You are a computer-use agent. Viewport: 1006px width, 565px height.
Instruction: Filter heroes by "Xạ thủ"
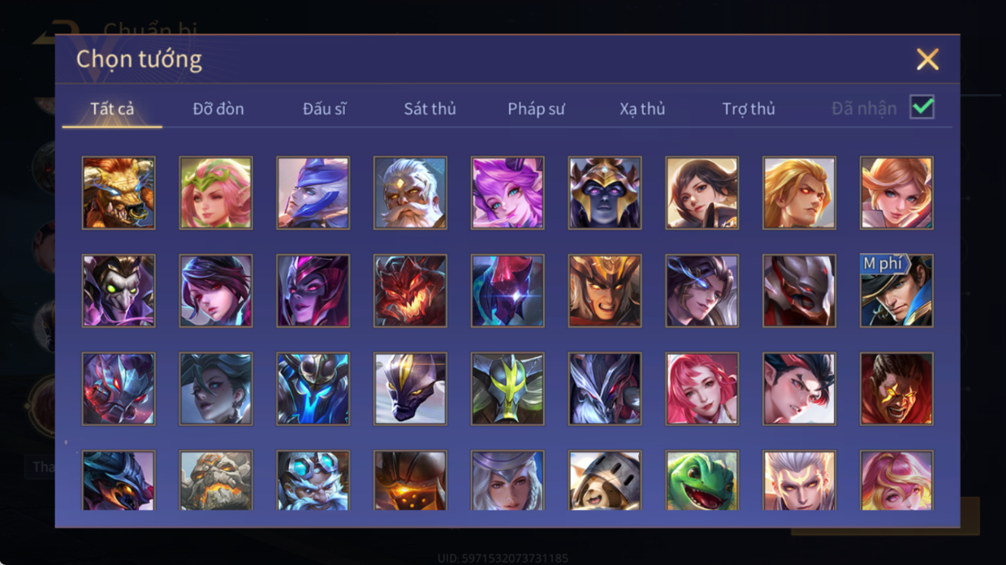[x=642, y=109]
